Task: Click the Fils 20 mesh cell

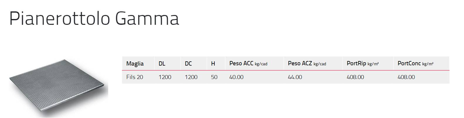Action: pyautogui.click(x=135, y=77)
